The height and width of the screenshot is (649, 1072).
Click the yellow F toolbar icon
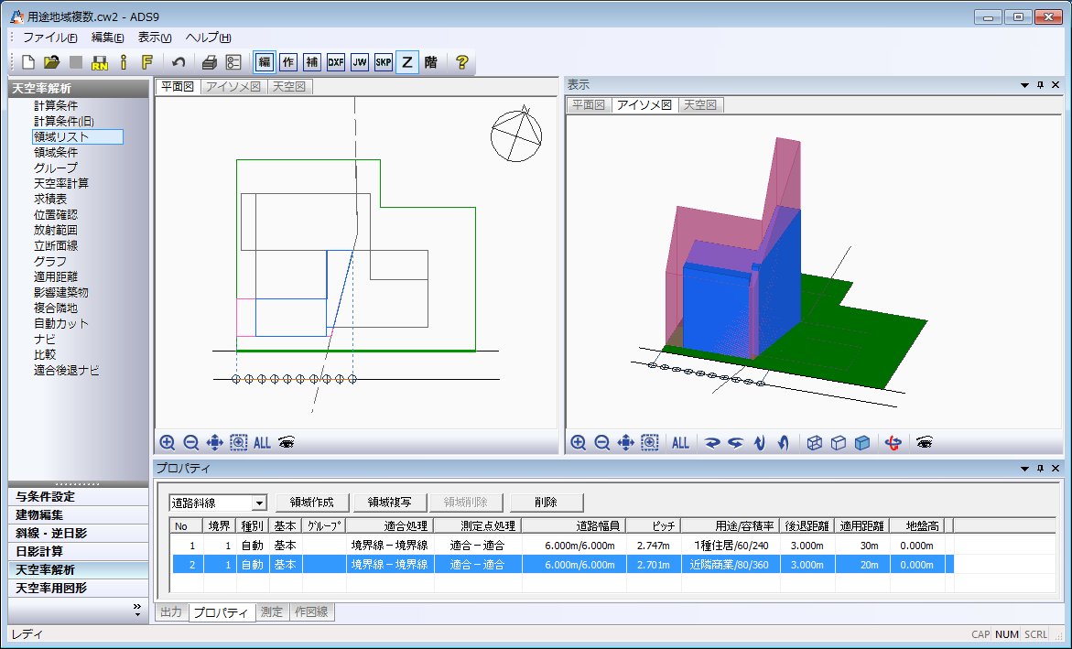[147, 62]
